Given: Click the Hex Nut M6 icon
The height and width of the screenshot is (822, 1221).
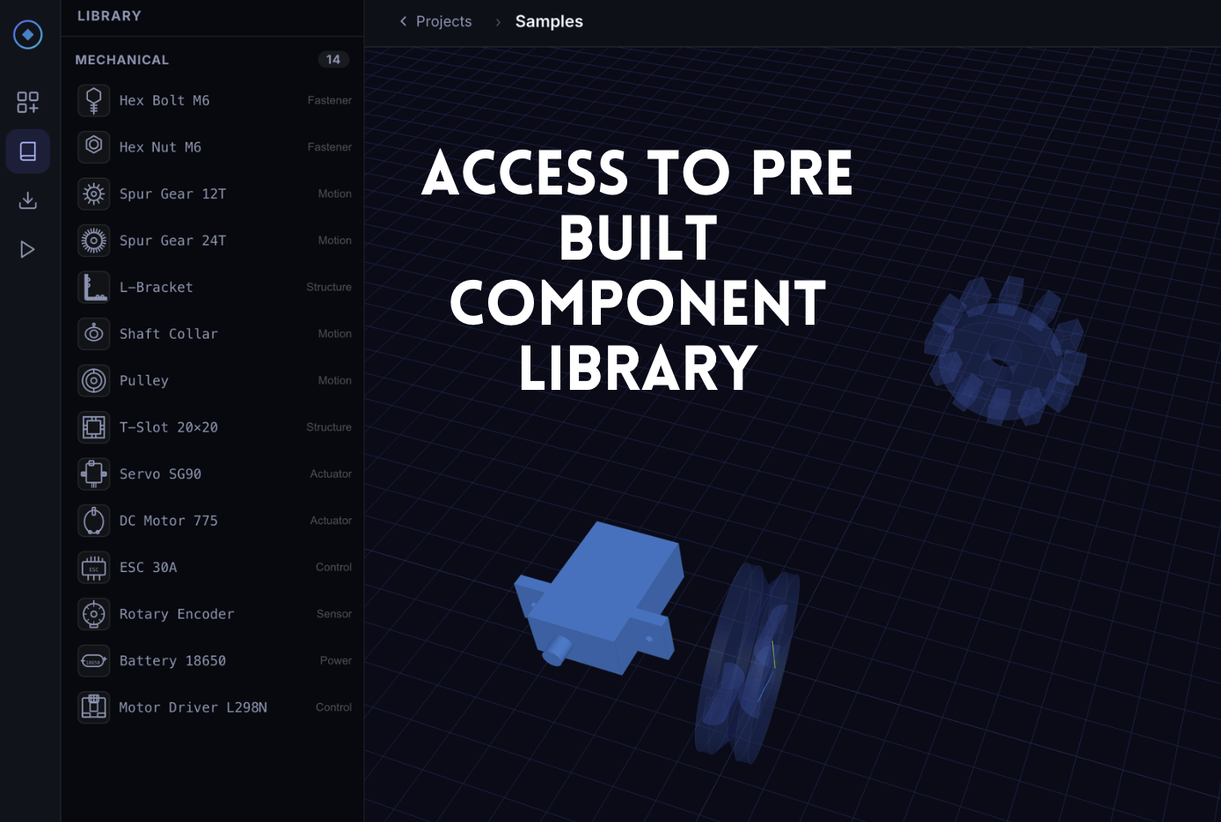Looking at the screenshot, I should [94, 147].
